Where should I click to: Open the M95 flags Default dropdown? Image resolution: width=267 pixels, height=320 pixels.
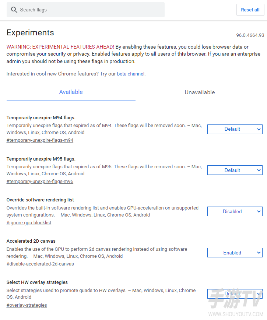point(235,170)
